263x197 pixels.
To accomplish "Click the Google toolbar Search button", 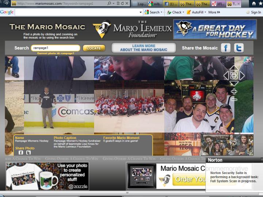I will click(152, 12).
